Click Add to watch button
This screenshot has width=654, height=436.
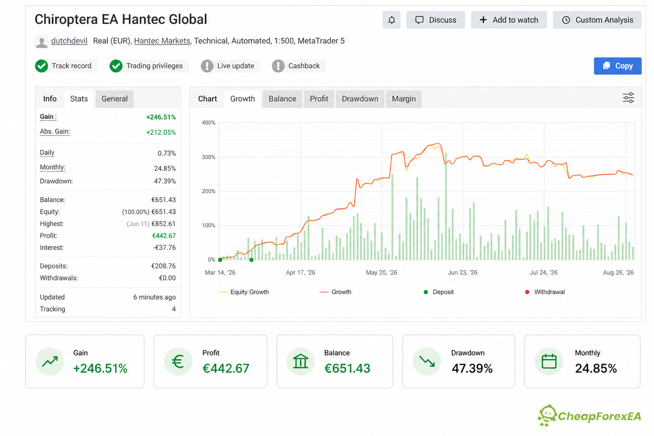(509, 20)
